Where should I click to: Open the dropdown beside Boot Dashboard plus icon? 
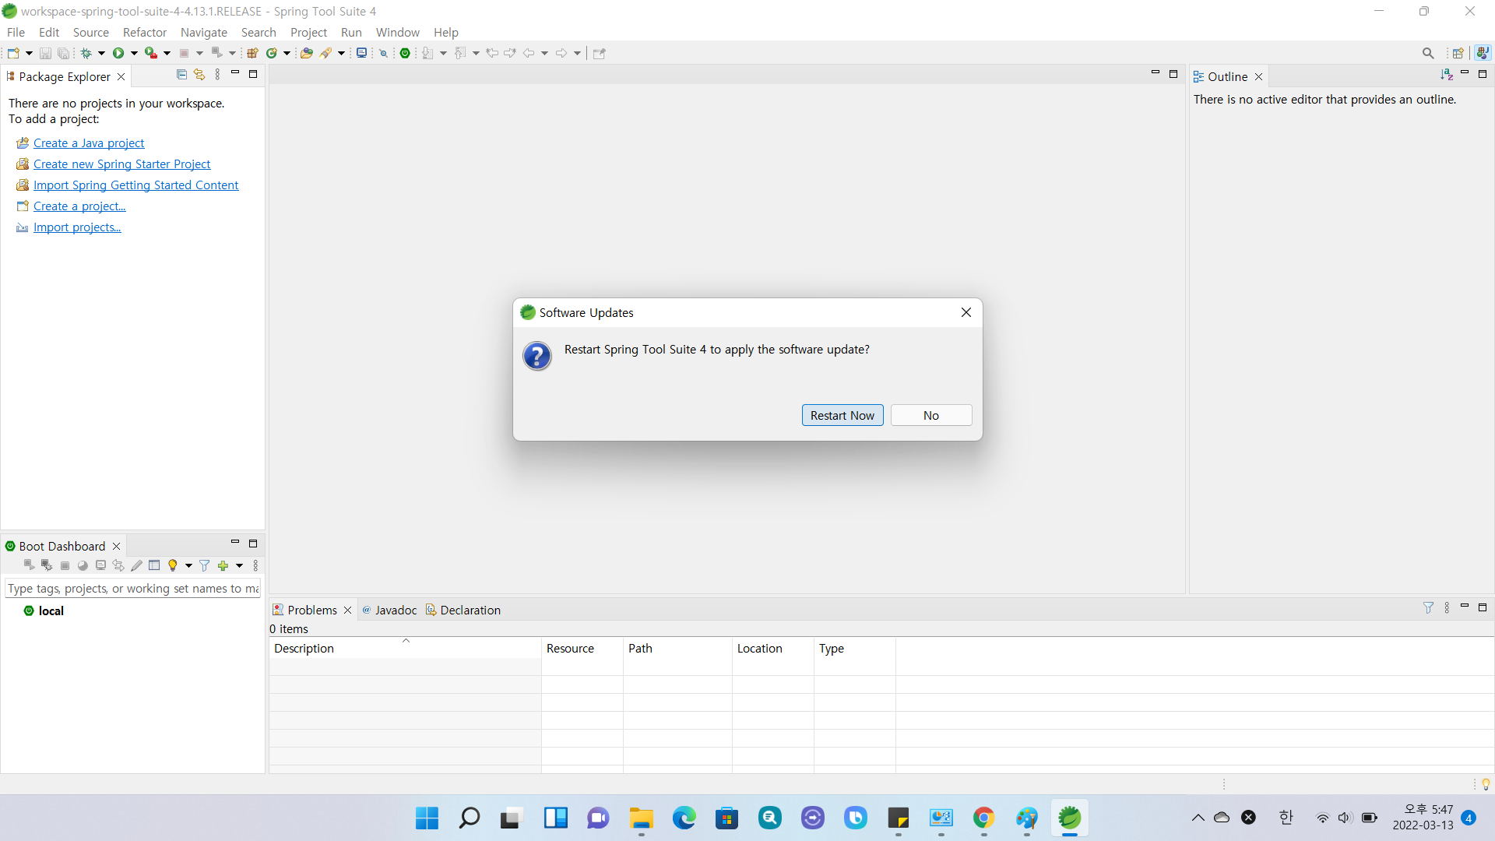(239, 565)
